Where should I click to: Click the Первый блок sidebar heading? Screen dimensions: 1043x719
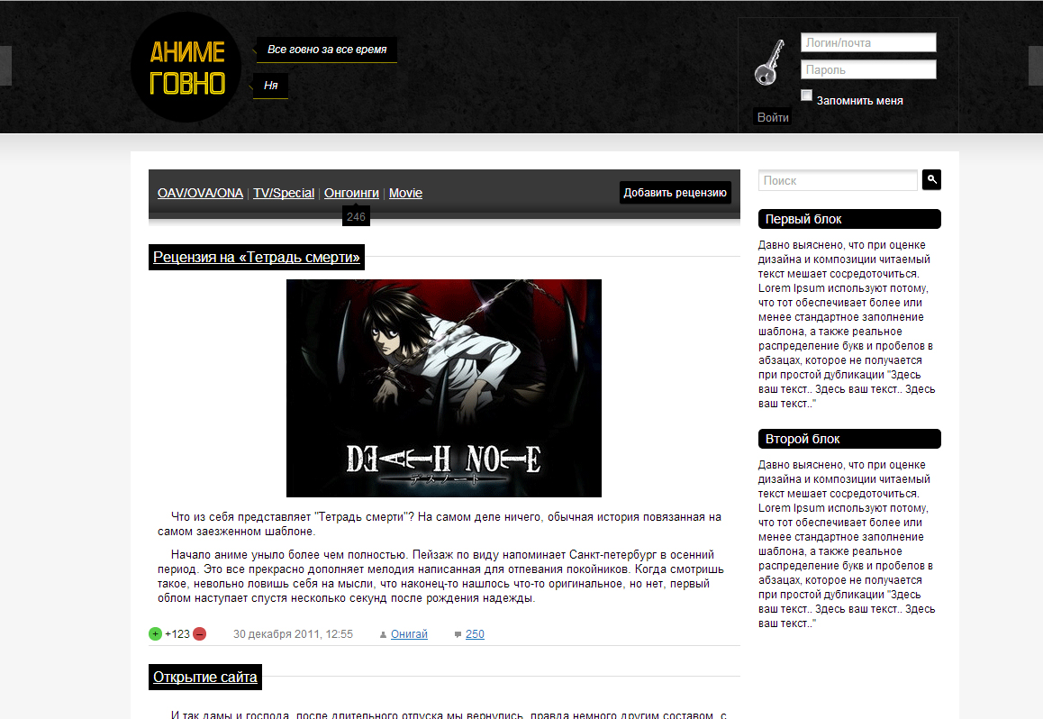coord(849,219)
